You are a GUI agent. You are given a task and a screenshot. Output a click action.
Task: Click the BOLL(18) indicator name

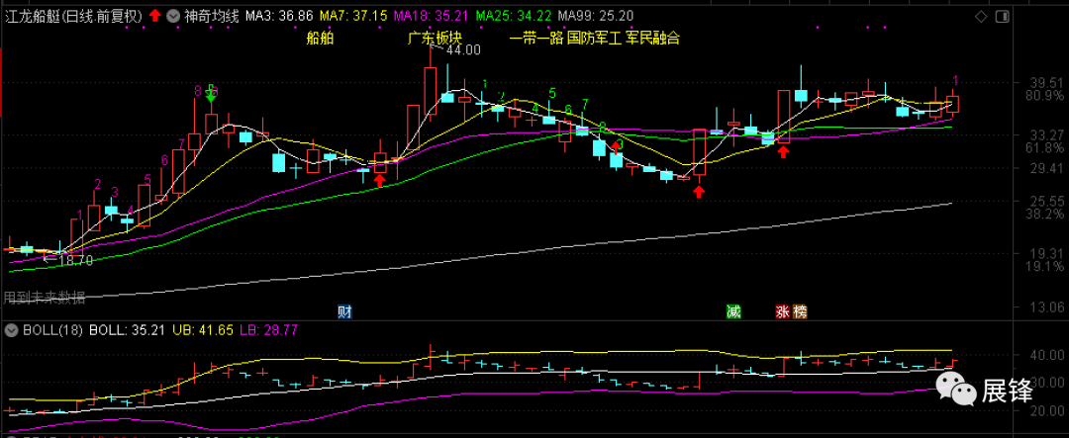click(51, 330)
